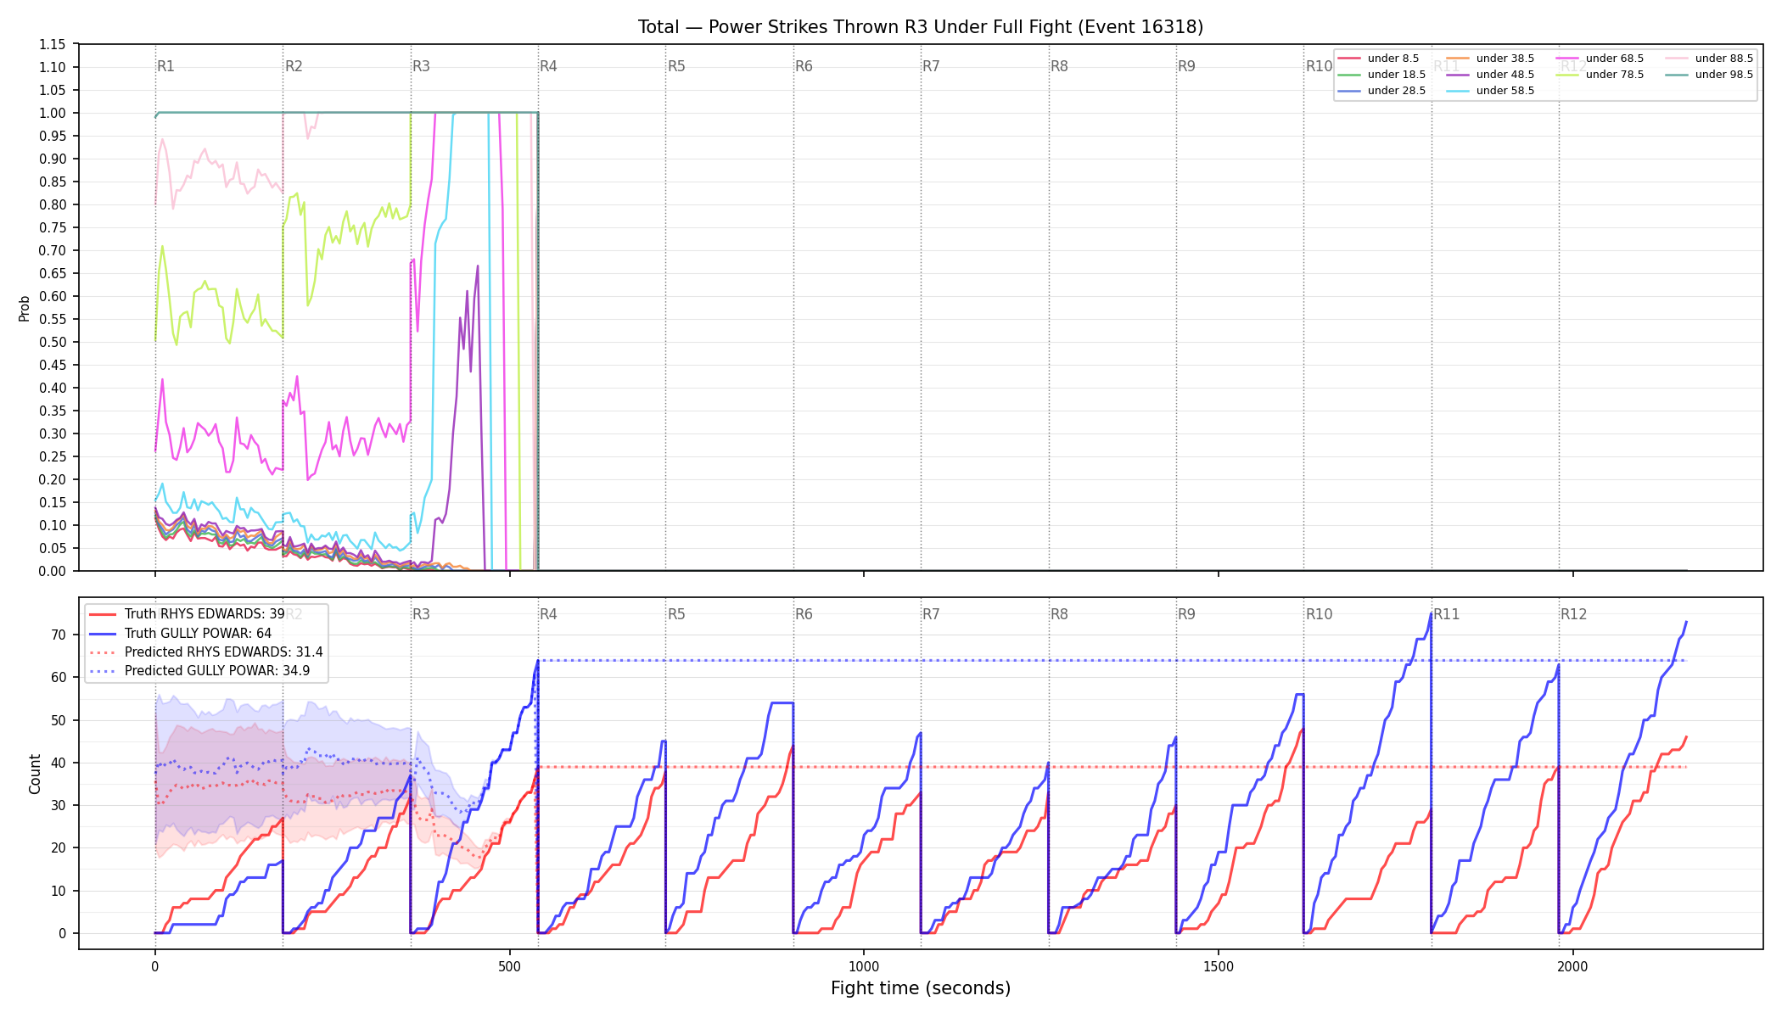Select the 'under 78.5' legend label
Viewport: 1782px width, 1018px height.
coord(1615,75)
